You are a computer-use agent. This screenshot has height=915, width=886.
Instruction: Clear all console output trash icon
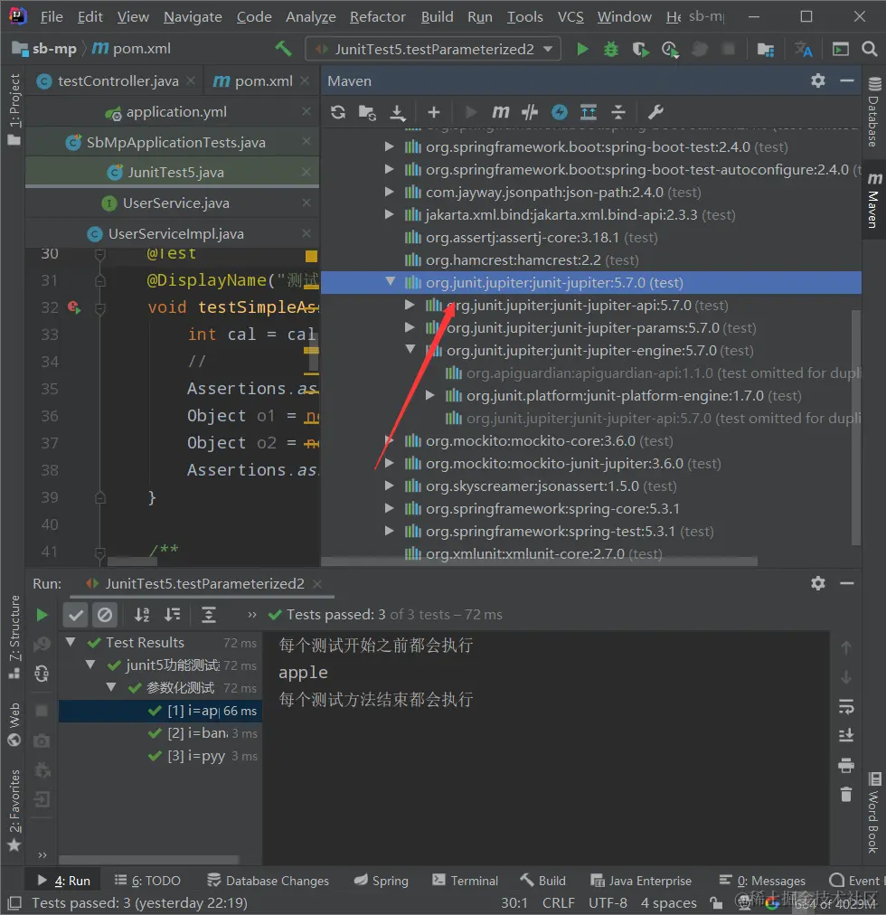pos(845,794)
